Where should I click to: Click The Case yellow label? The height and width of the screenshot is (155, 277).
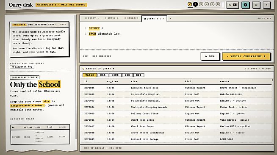[x=19, y=25]
